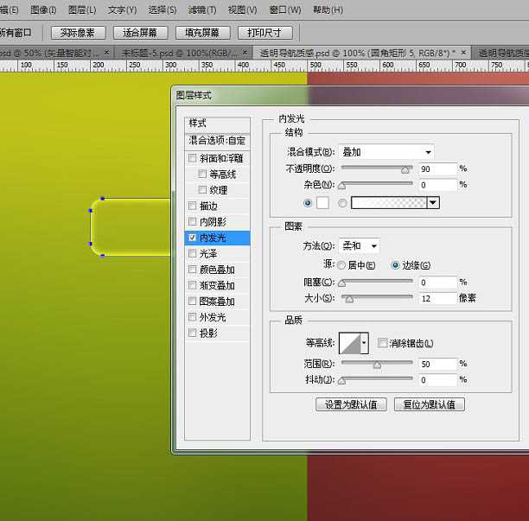Enable the 光泽 checkbox
The image size is (529, 521).
click(192, 253)
